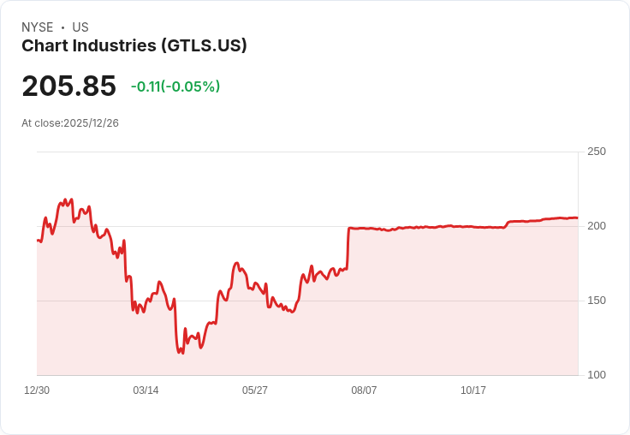630x435 pixels.
Task: Click the 150 y-axis label
Action: coord(597,301)
